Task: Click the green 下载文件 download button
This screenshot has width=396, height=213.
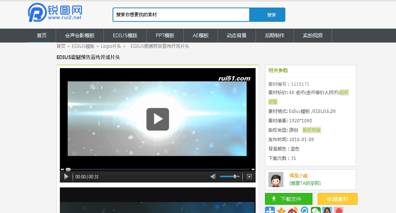Action: tap(289, 199)
